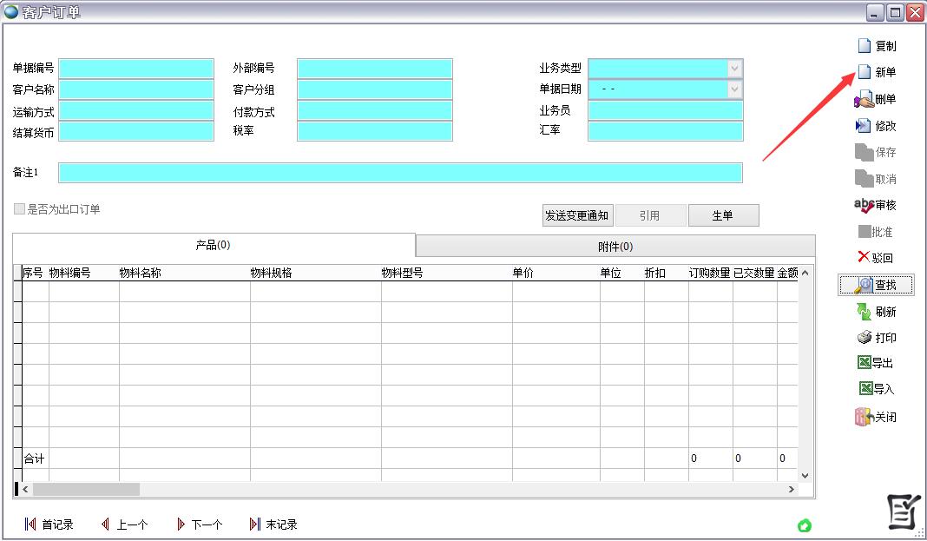Open the 单据日期 date dropdown
The image size is (927, 541).
coord(735,89)
